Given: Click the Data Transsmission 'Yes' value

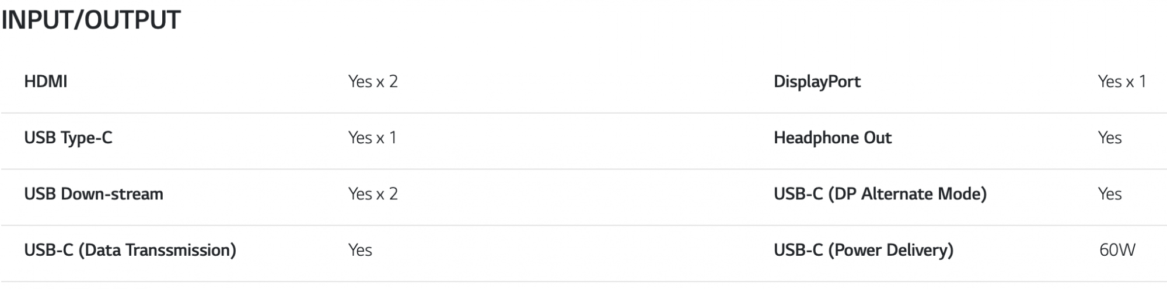Looking at the screenshot, I should tap(360, 251).
